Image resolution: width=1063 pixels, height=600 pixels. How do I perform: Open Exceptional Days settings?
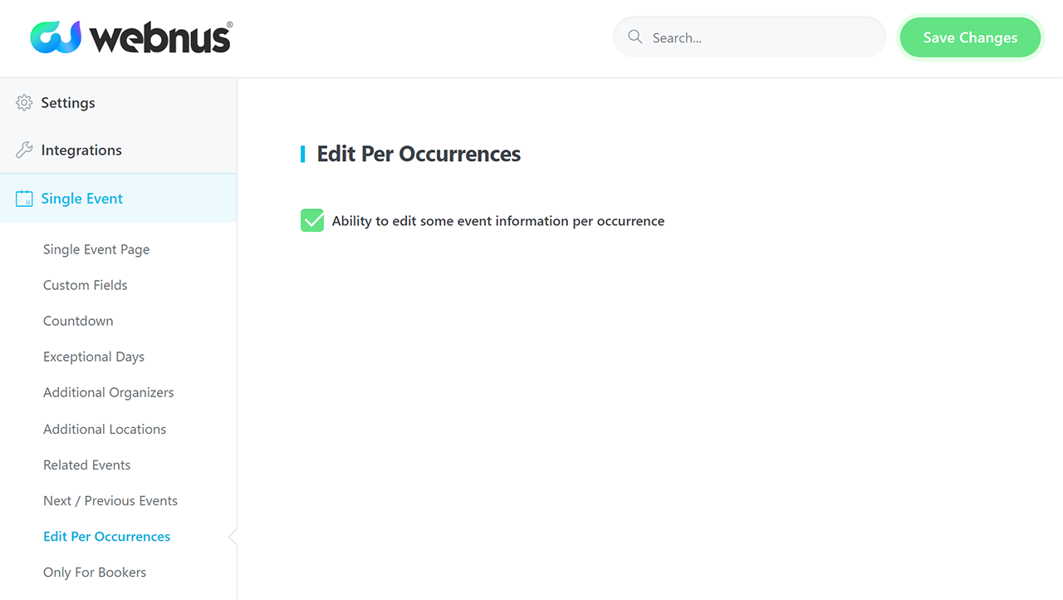coord(94,357)
